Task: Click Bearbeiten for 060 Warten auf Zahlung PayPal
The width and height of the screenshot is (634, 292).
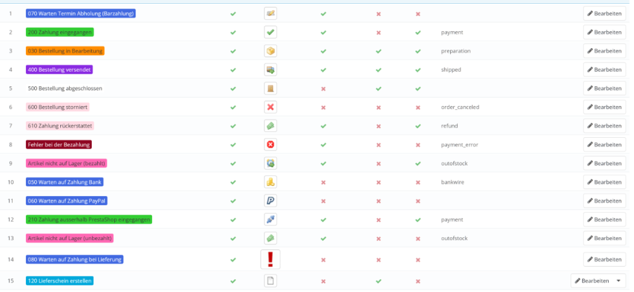Action: [x=604, y=201]
